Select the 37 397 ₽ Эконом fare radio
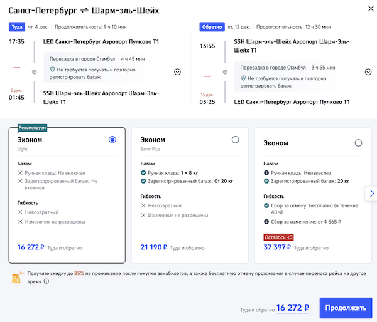The width and height of the screenshot is (377, 322). click(x=358, y=143)
